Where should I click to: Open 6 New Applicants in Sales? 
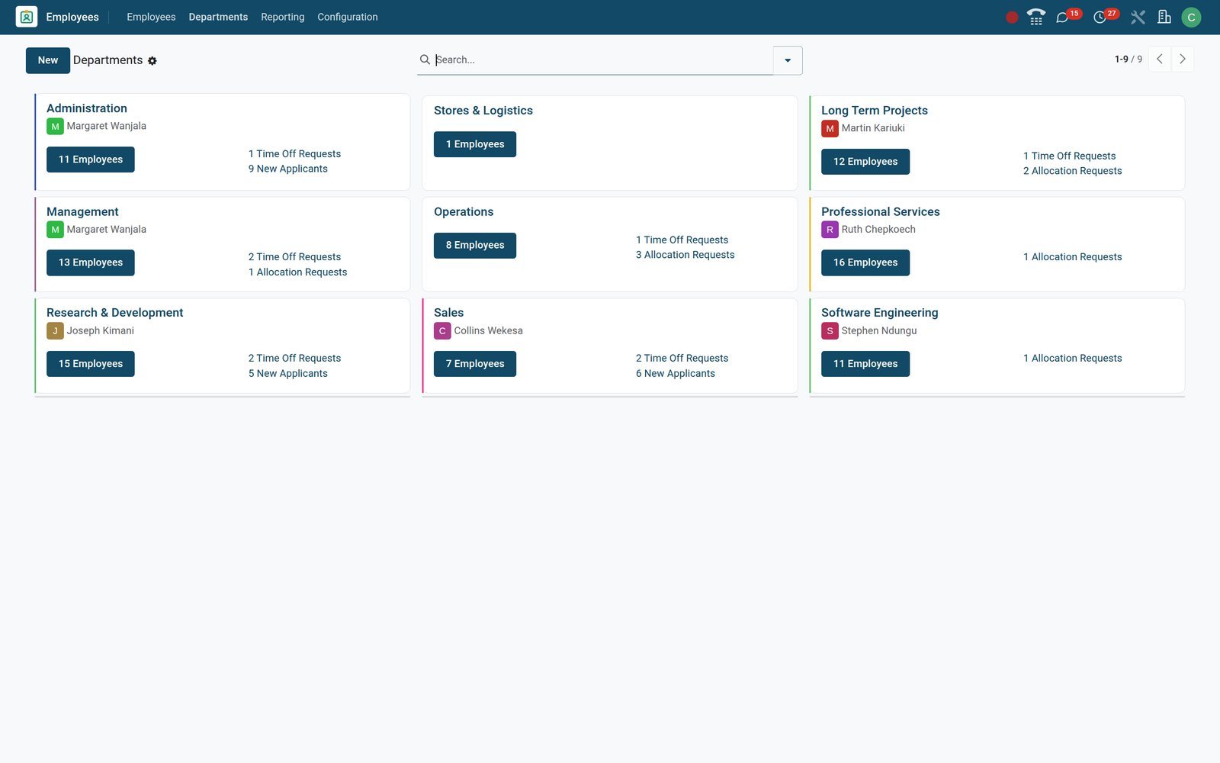[676, 373]
